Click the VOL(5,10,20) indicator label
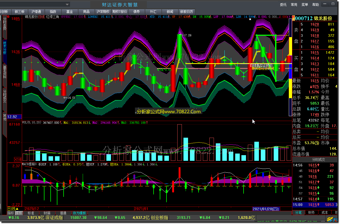The width and height of the screenshot is (340, 224). pyautogui.click(x=32, y=122)
